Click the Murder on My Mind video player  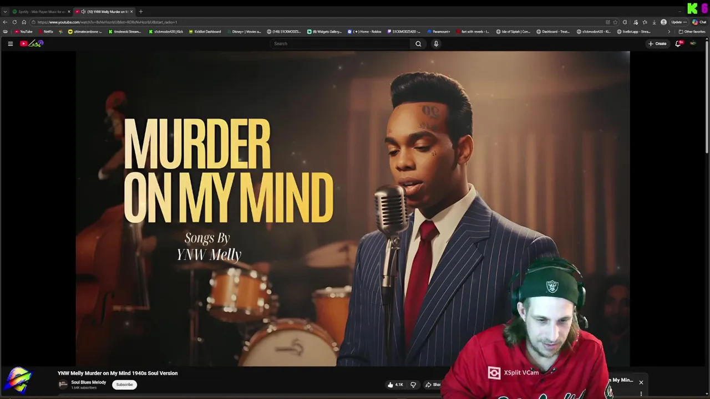352,208
